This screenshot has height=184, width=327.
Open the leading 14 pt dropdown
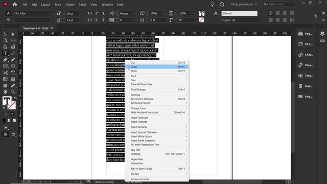81,20
